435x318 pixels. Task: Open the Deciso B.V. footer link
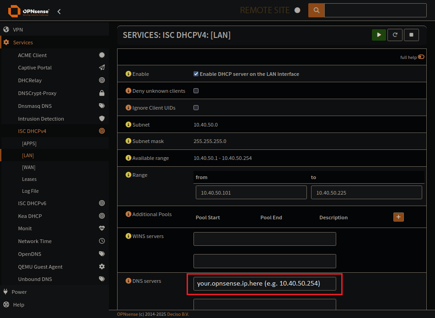[x=178, y=314]
